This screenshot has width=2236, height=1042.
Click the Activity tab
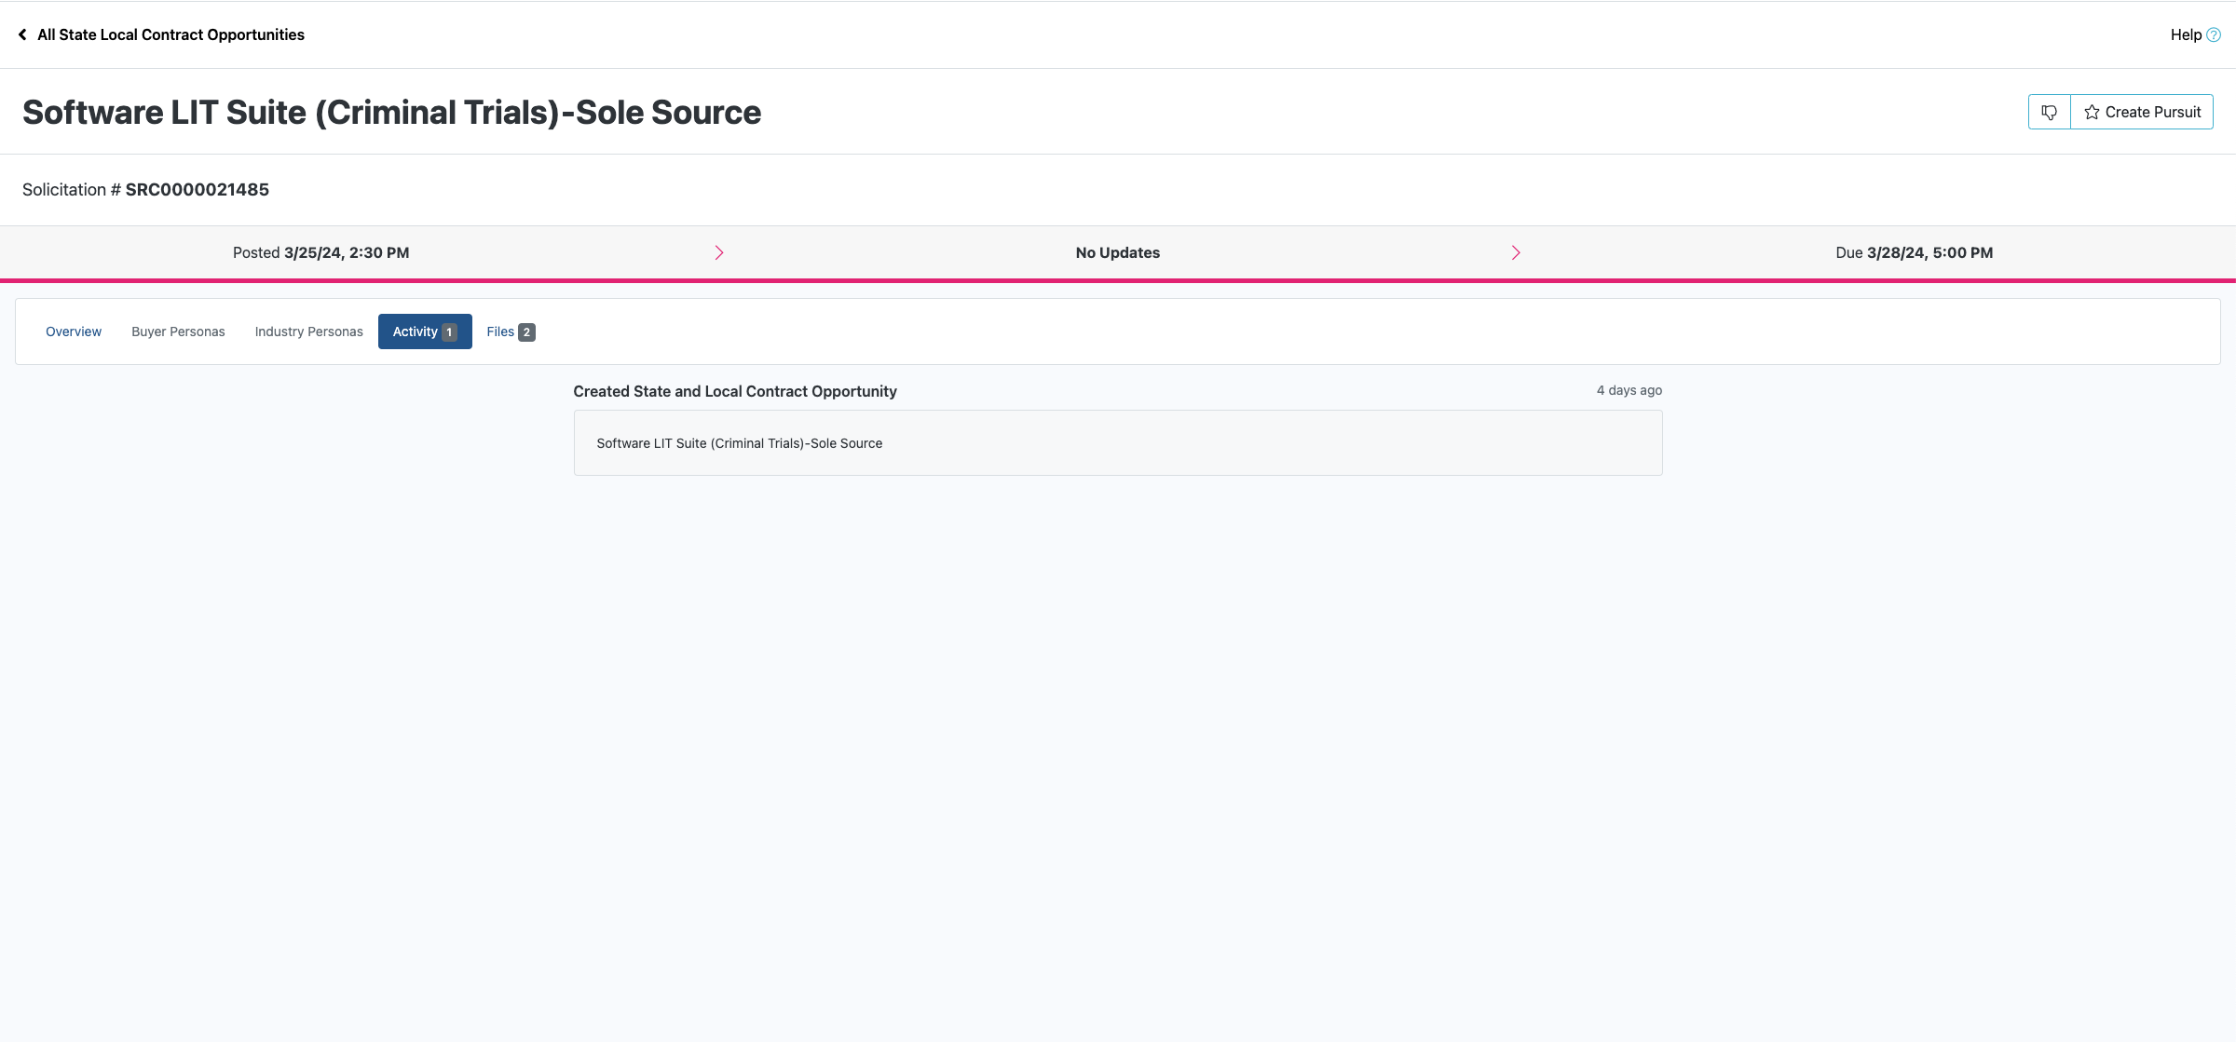(x=415, y=332)
